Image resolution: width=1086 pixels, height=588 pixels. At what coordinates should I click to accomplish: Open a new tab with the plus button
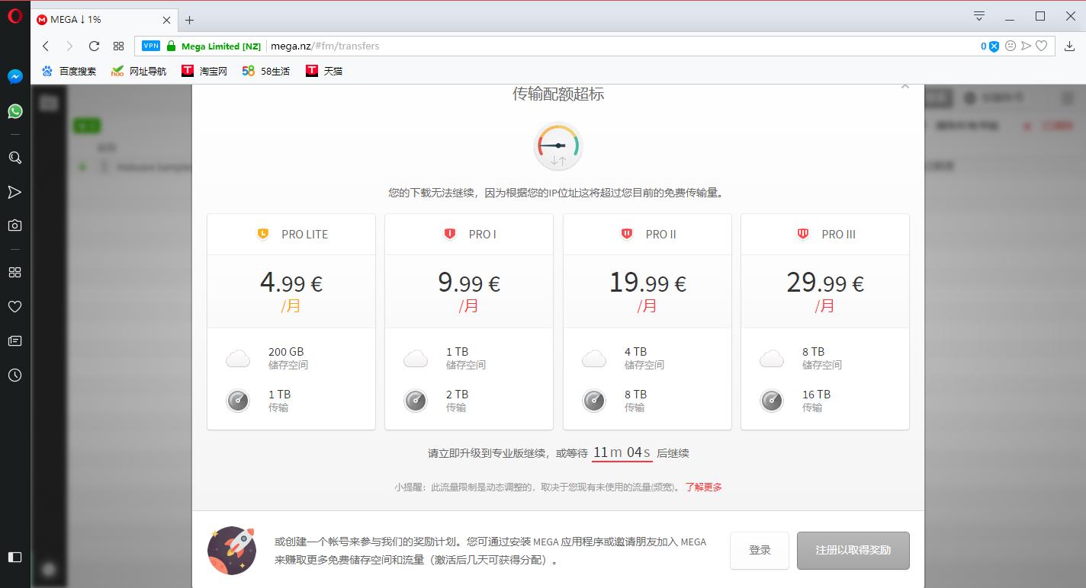(190, 20)
